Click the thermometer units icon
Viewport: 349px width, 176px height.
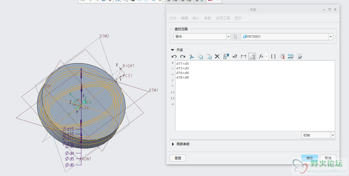(282, 56)
